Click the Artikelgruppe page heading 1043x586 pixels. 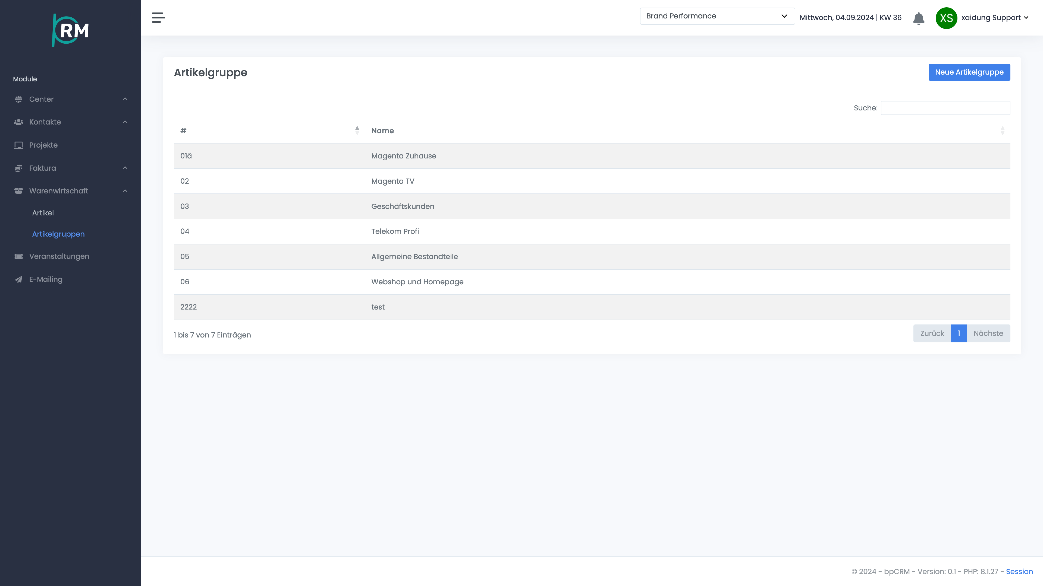coord(211,73)
